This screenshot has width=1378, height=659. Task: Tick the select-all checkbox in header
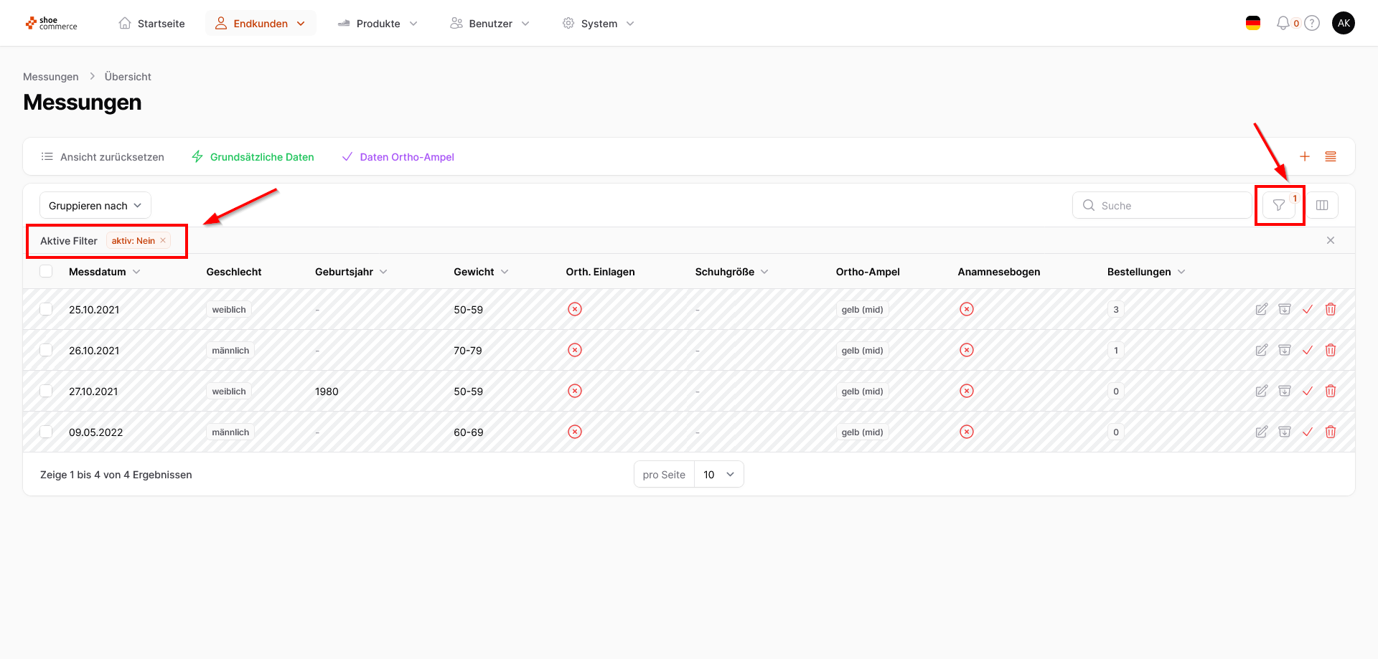47,272
